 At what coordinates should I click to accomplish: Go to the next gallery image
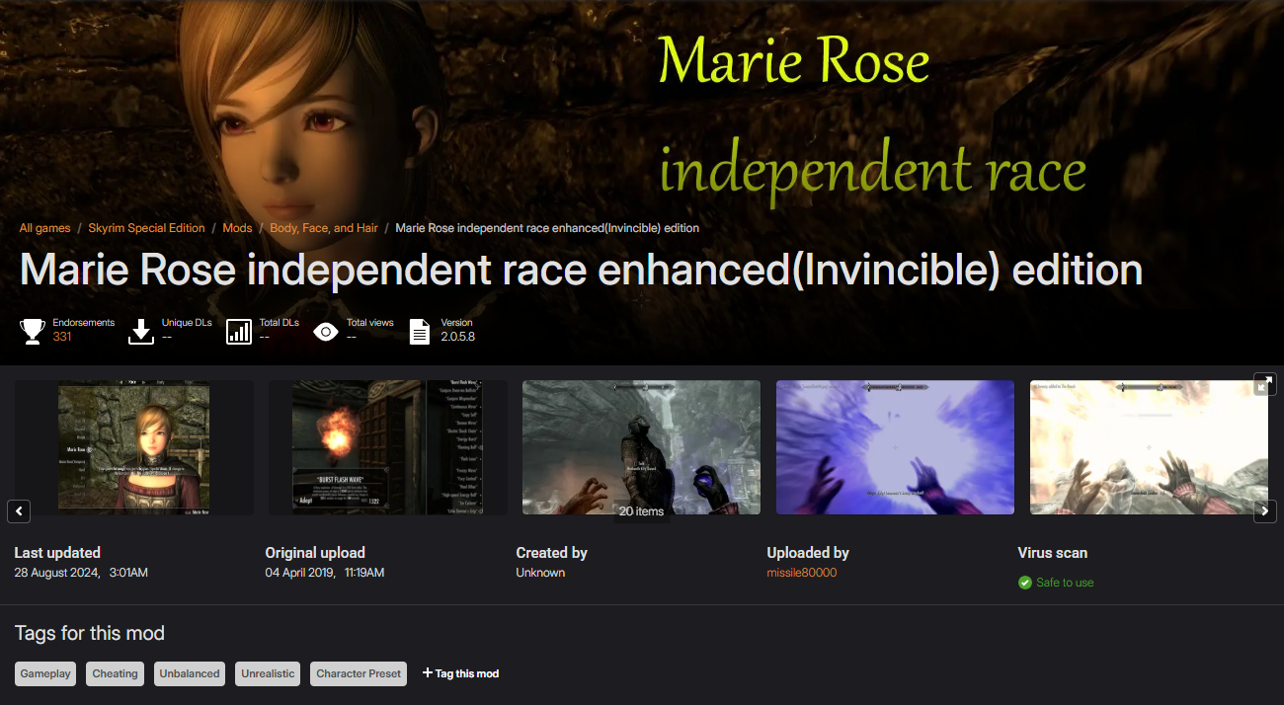1264,511
